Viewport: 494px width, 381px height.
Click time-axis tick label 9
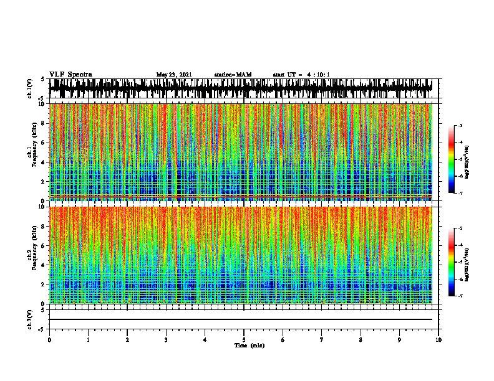coord(399,340)
